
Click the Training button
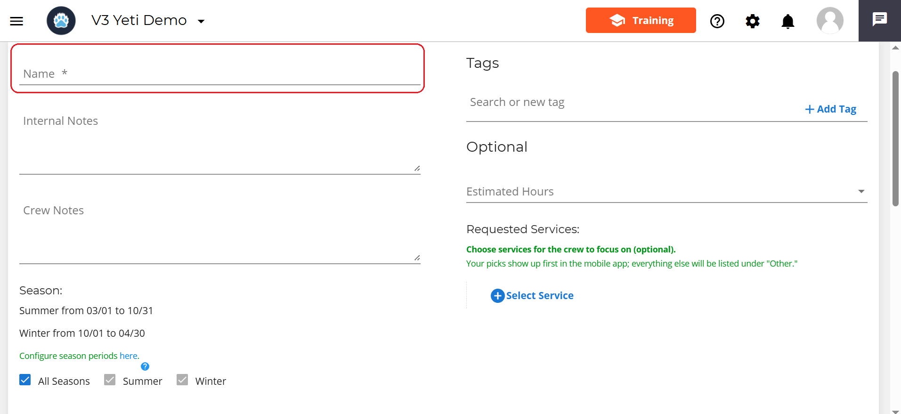[641, 20]
